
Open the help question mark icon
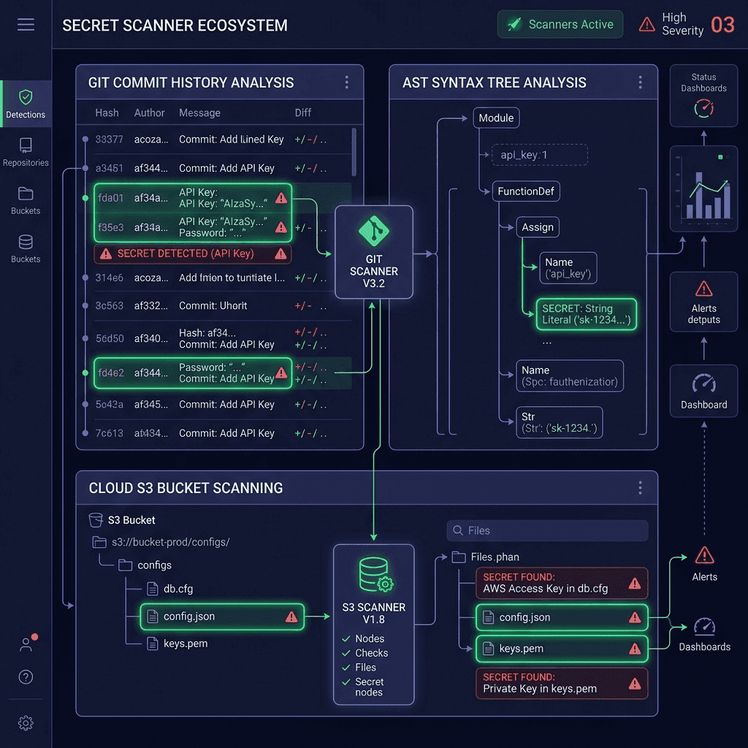26,676
